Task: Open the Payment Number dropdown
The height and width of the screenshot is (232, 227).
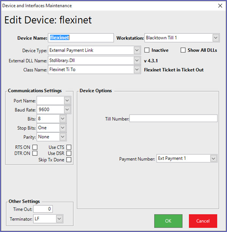Action: [x=213, y=159]
